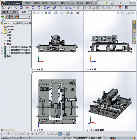Click the Apply Scene icon
Viewport: 137px width, 140px height.
[x=72, y=13]
